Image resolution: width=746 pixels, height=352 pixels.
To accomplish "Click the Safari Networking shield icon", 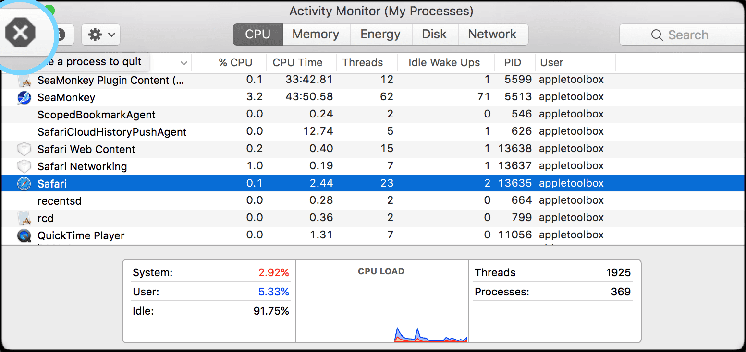I will point(24,167).
